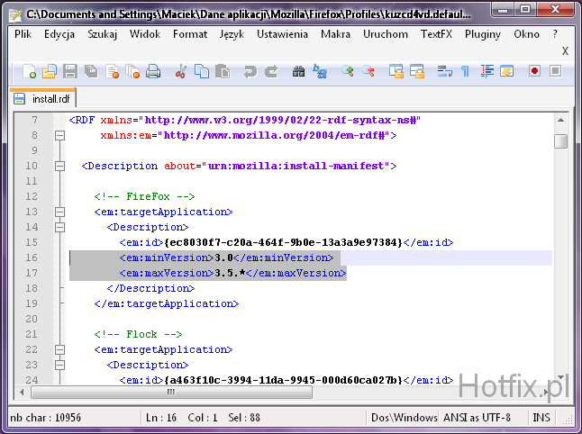Open Find with the binoculars icon
The image size is (582, 434).
(x=298, y=71)
